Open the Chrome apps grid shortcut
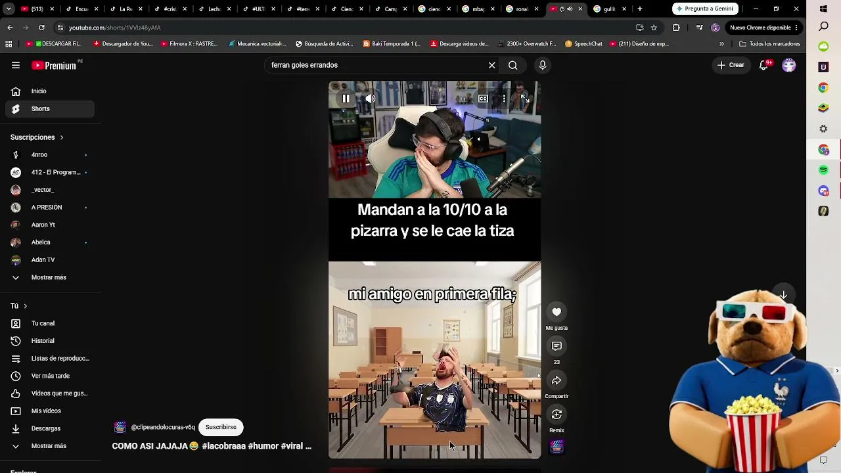 [x=9, y=44]
